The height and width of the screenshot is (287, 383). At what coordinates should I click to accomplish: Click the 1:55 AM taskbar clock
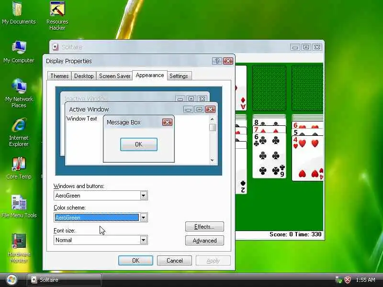[x=365, y=280]
